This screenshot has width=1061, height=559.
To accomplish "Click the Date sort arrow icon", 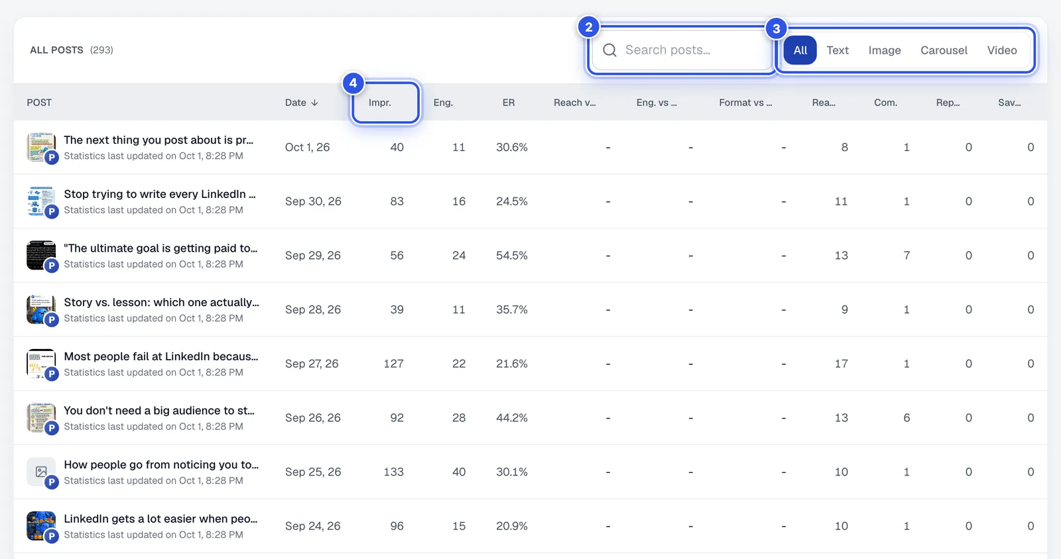I will click(x=314, y=103).
